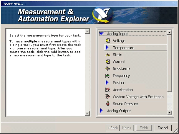Click the Acceleration icon
Screen dimensions: 179x134
click(x=107, y=90)
